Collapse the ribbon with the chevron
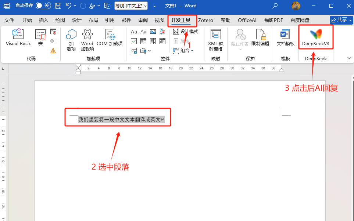Screen dimensions: 354x221 pyautogui.click(x=349, y=58)
